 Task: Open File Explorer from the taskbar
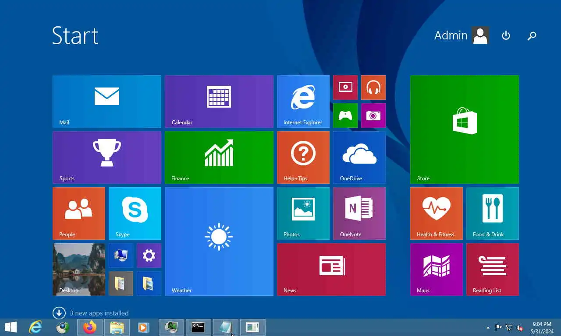[x=117, y=327]
